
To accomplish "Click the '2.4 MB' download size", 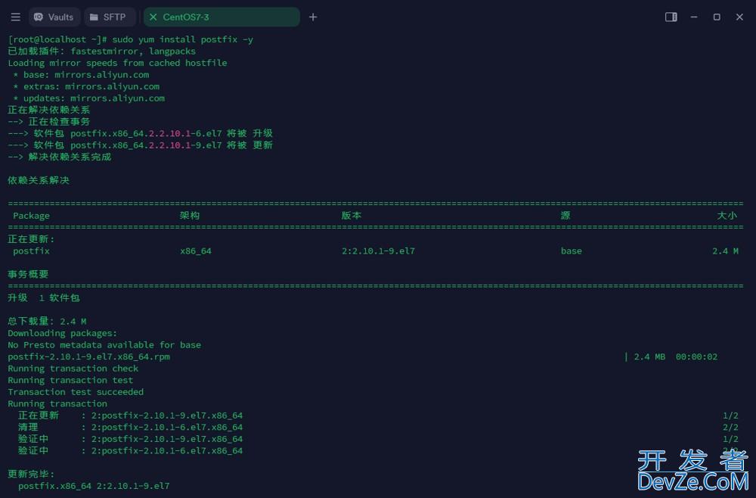I will click(x=649, y=356).
